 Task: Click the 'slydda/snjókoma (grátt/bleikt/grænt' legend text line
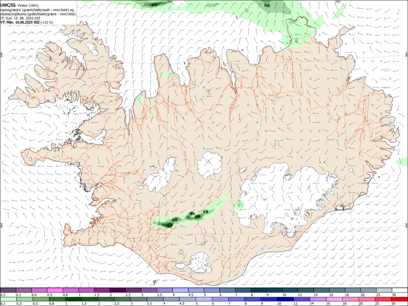click(38, 14)
